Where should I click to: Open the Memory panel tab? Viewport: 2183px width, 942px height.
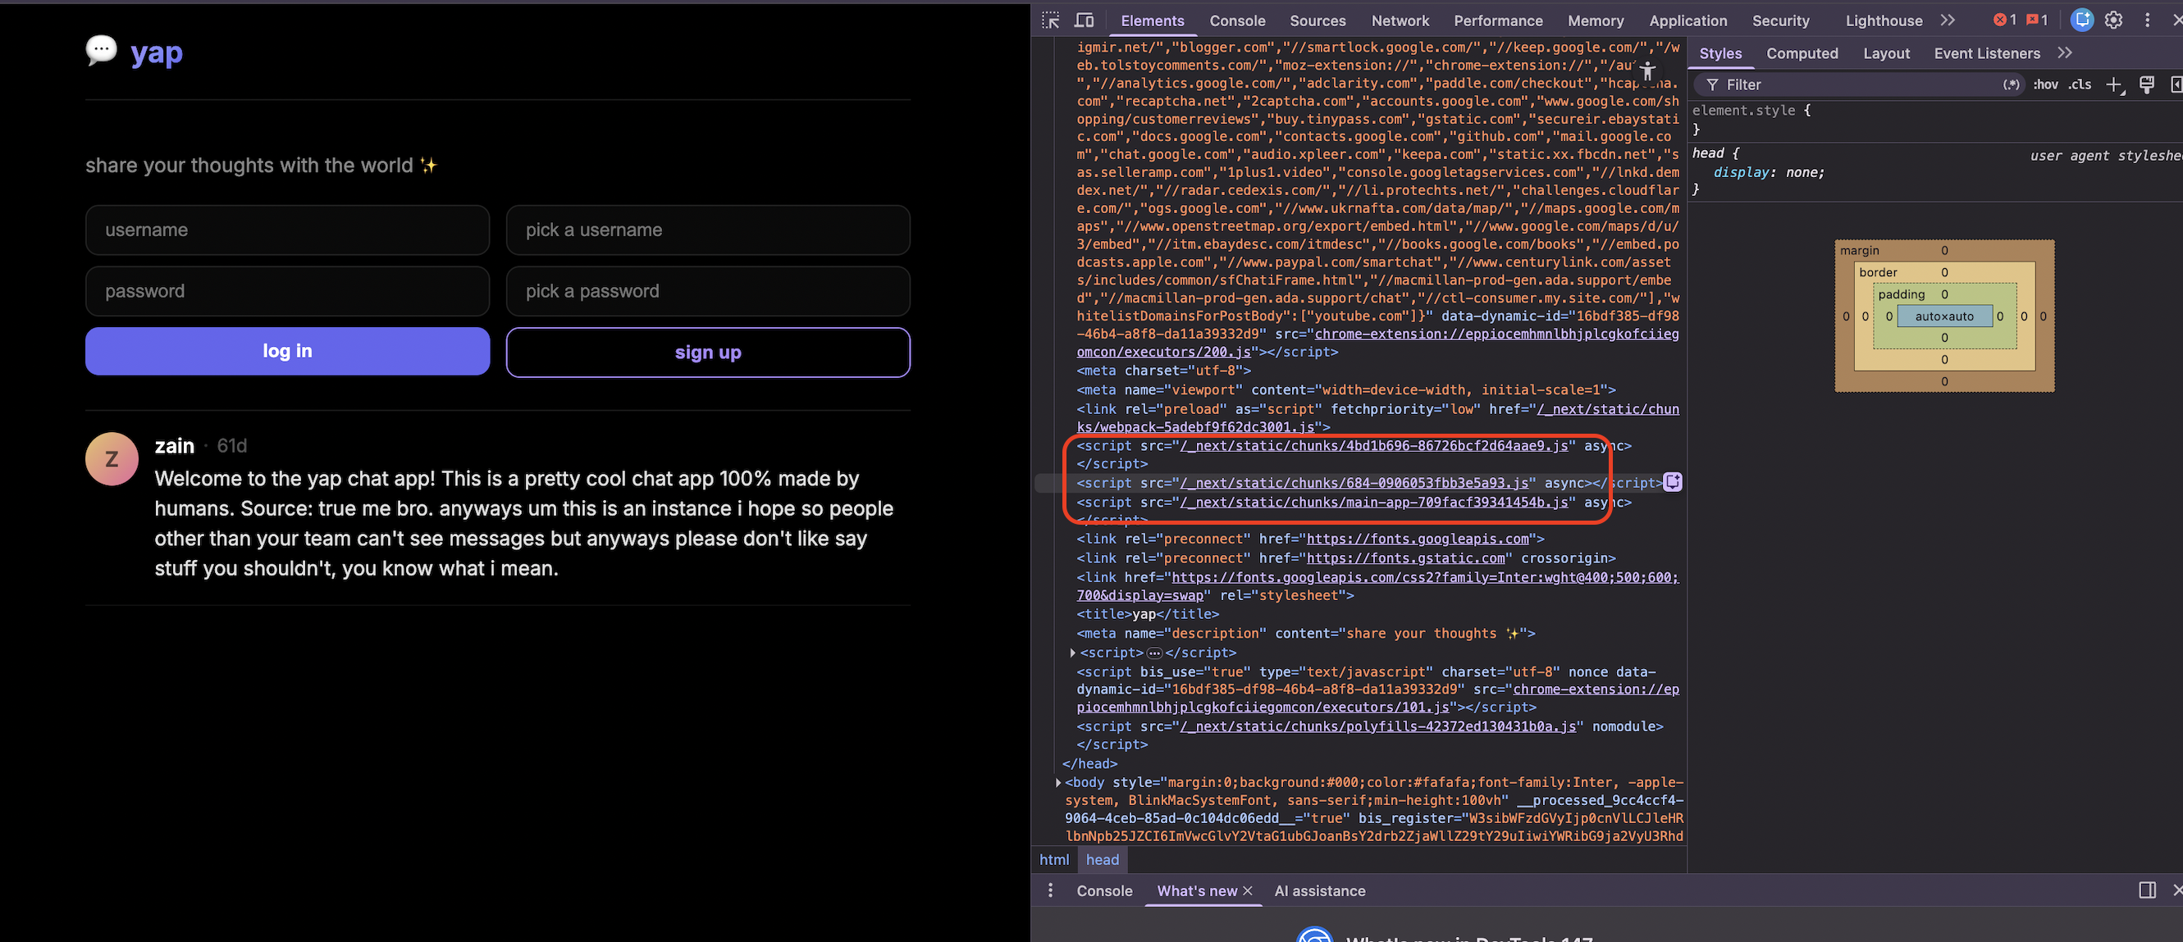[1596, 20]
